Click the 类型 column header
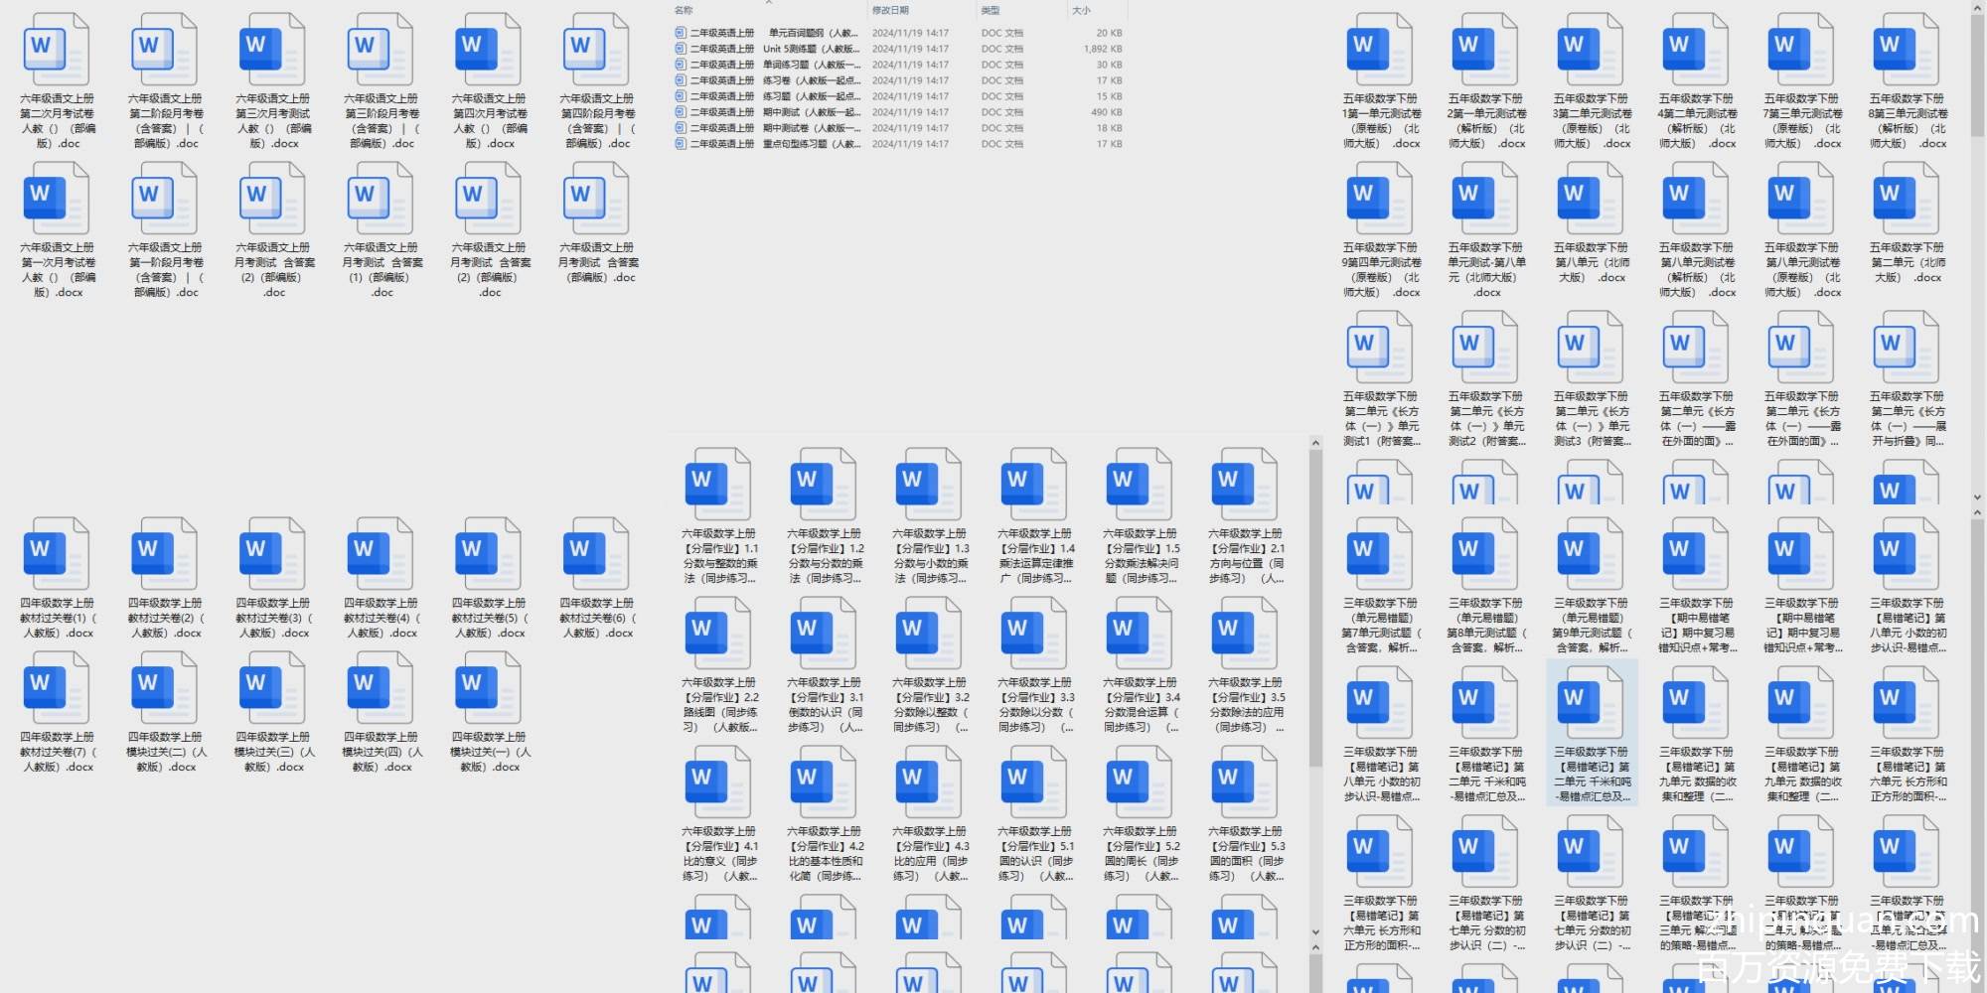 991,10
